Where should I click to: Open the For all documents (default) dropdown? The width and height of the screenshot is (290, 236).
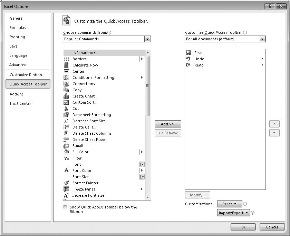tap(262, 39)
